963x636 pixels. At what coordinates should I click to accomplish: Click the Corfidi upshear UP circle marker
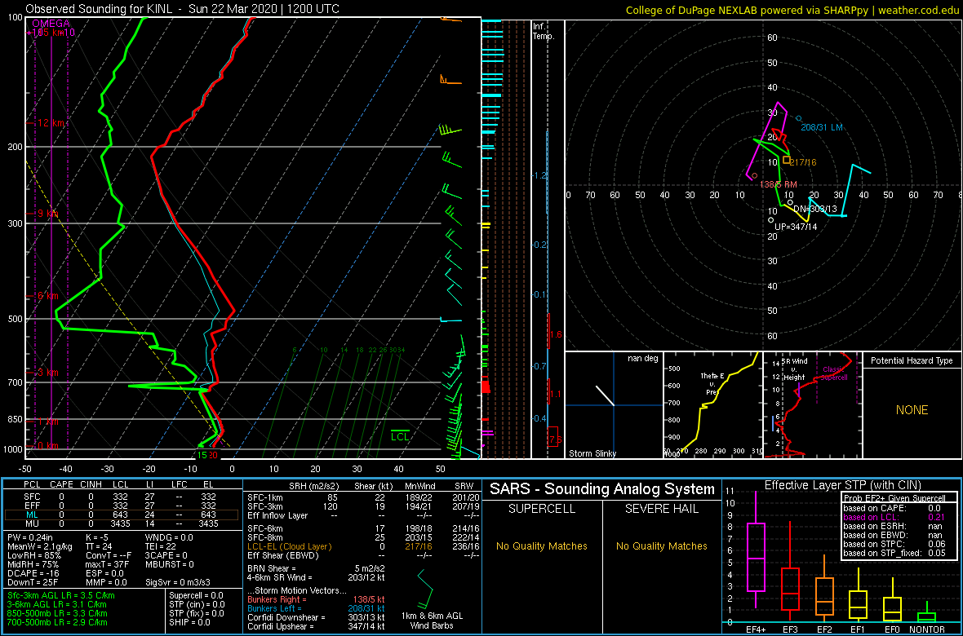[x=770, y=220]
